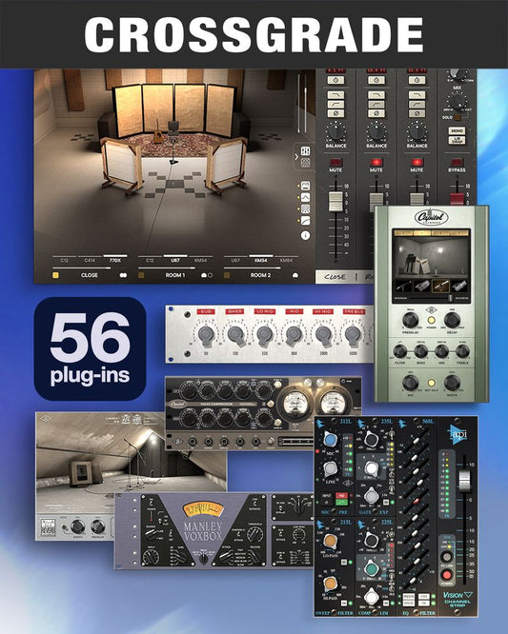Screen dimensions: 508x634
Task: Toggle the SOLO switch under dry/wet knob
Action: pyautogui.click(x=457, y=117)
